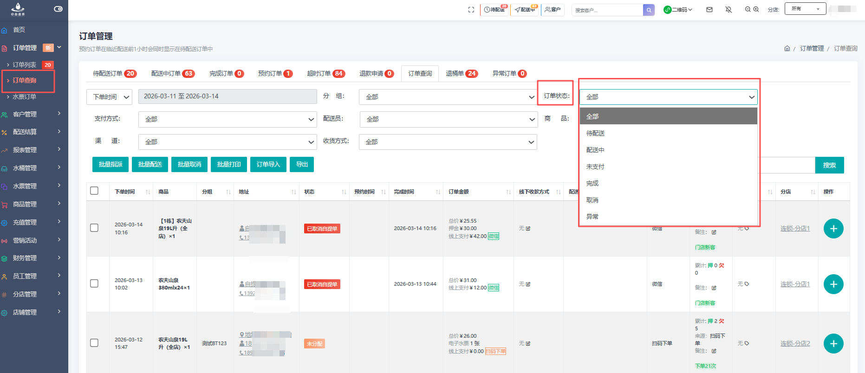865x373 pixels.
Task: Click plus action button for 2026-03-13 order
Action: pyautogui.click(x=833, y=284)
